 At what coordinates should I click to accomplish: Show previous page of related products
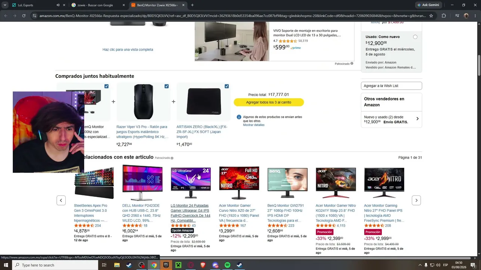click(61, 200)
